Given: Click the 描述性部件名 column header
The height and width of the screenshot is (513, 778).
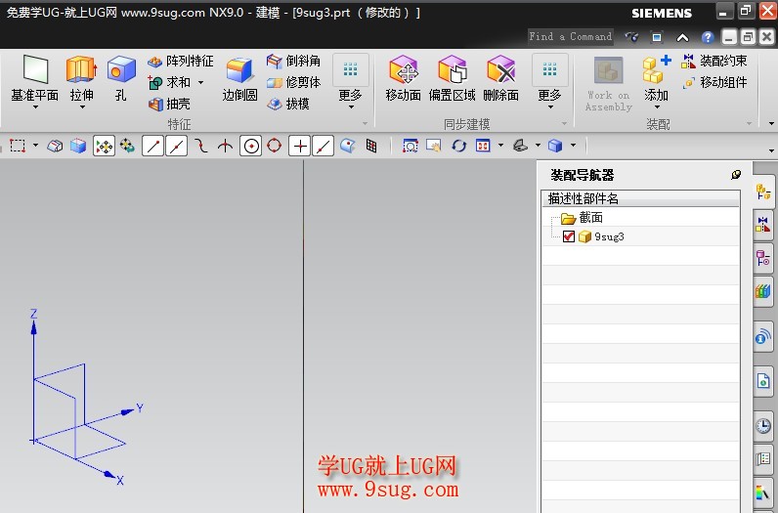Looking at the screenshot, I should click(640, 199).
